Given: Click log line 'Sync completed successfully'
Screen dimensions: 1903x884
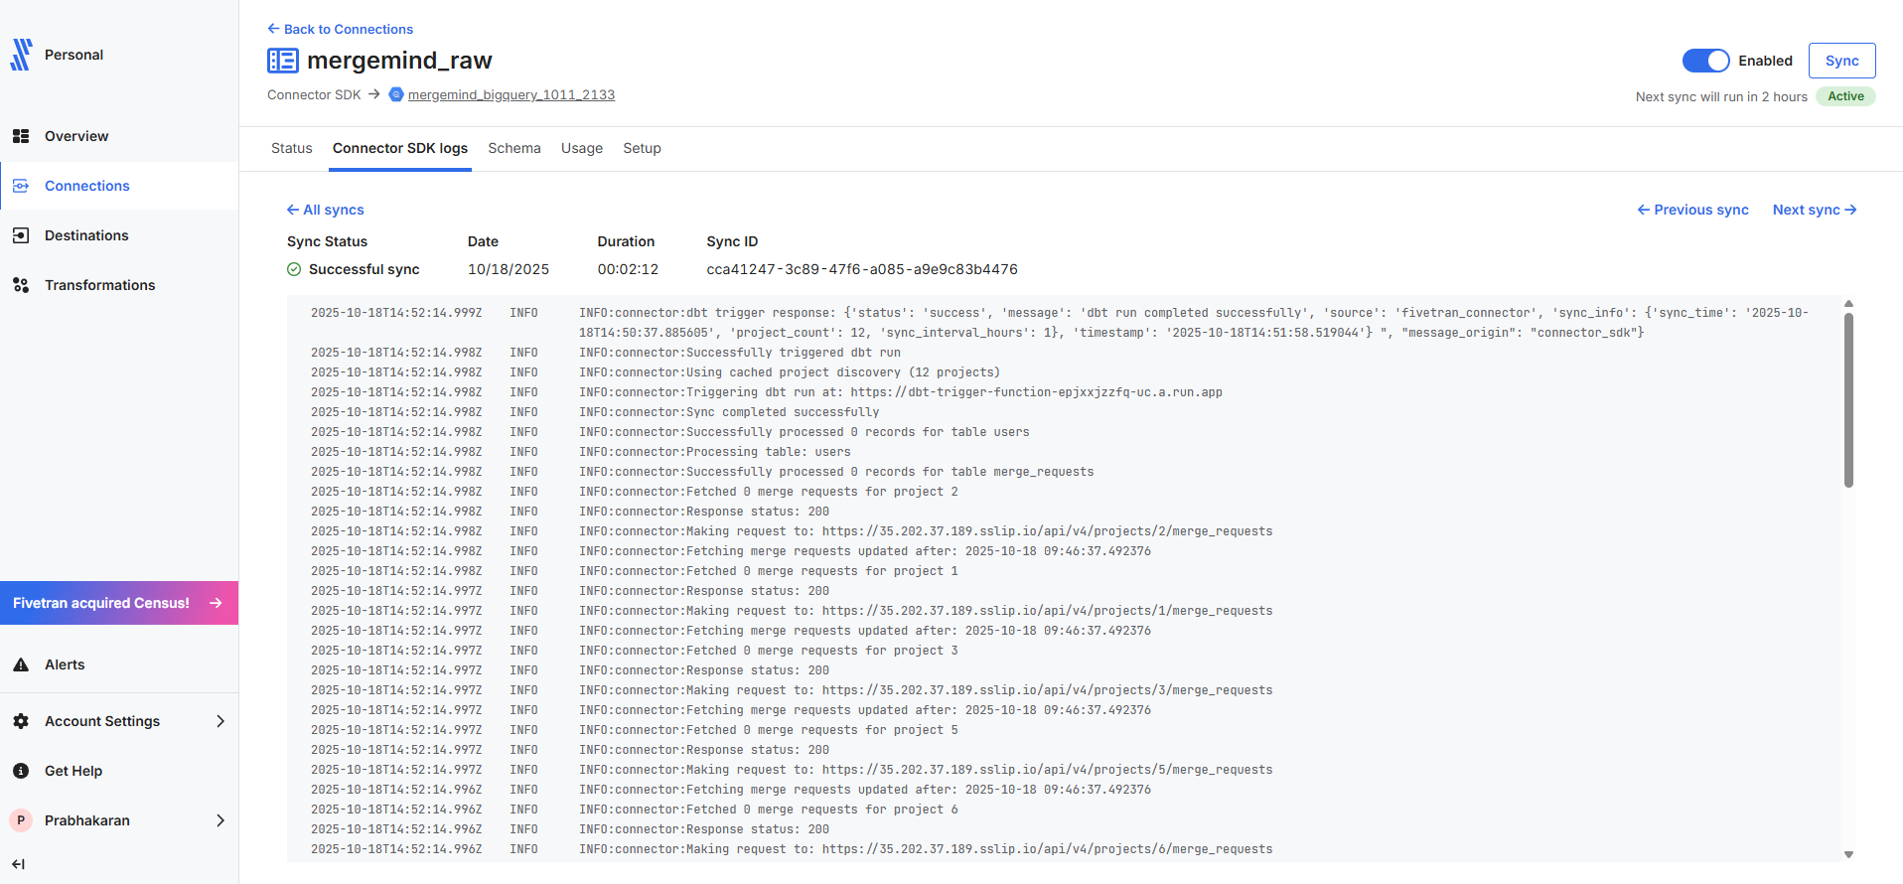Looking at the screenshot, I should 729,412.
